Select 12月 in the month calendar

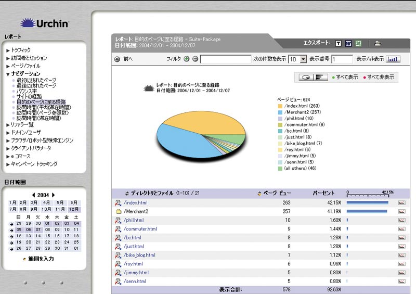(x=74, y=209)
